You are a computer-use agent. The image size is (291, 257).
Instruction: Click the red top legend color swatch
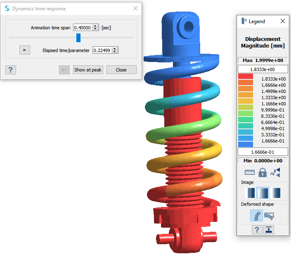[x=246, y=77]
